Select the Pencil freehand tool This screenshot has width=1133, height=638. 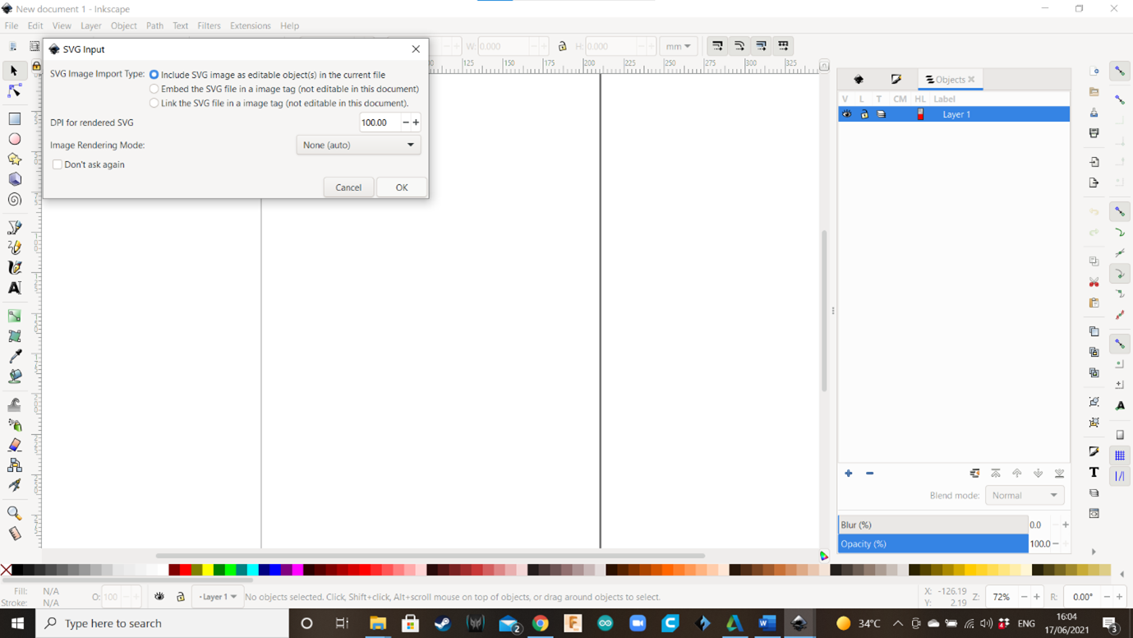(14, 247)
